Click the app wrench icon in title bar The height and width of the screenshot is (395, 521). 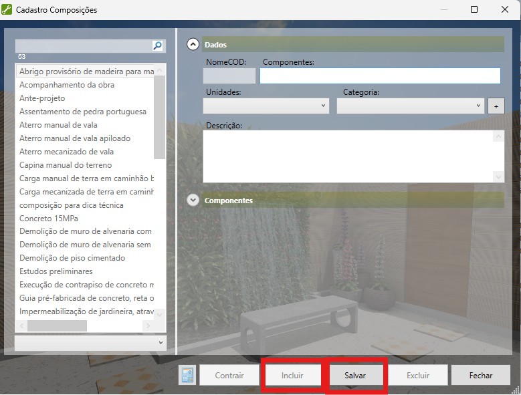coord(7,9)
